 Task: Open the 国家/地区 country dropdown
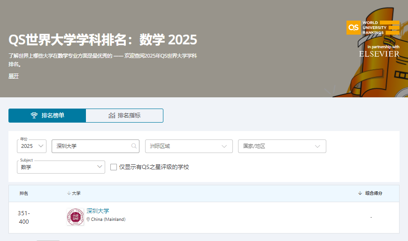click(x=282, y=146)
